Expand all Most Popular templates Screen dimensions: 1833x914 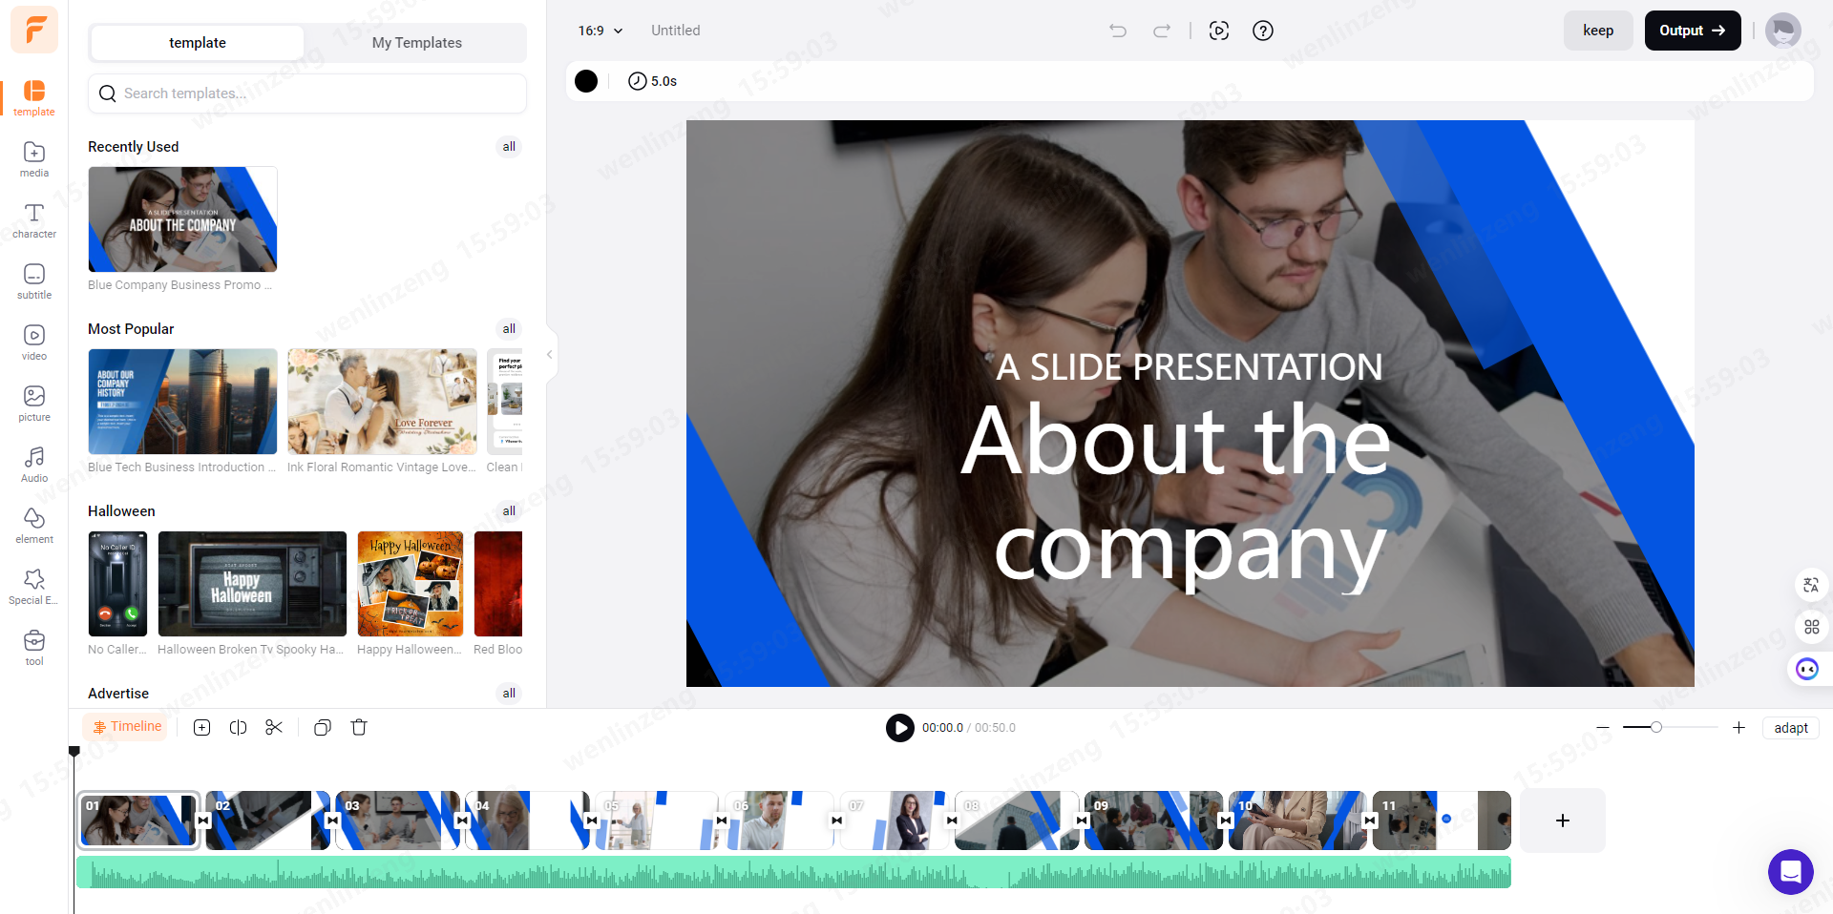[509, 329]
